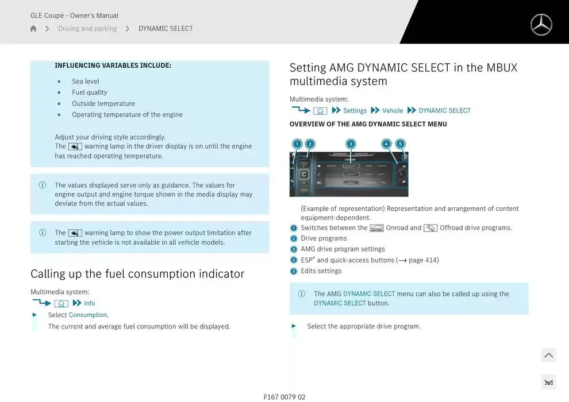This screenshot has height=402, width=569.
Task: Click Outside temperature bullet
Action: (103, 104)
